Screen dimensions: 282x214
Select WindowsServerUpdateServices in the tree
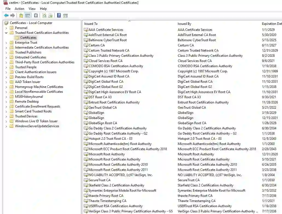coord(37,126)
